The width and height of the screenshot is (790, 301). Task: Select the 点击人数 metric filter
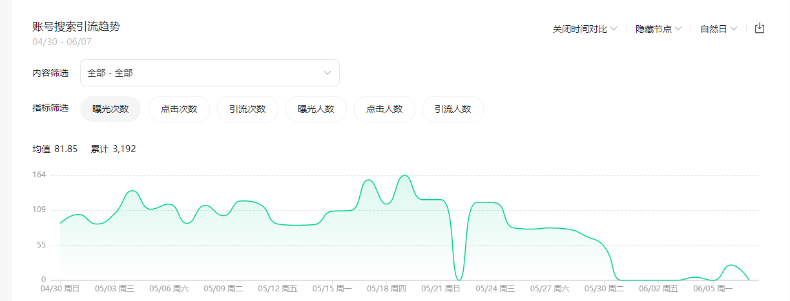pos(384,109)
